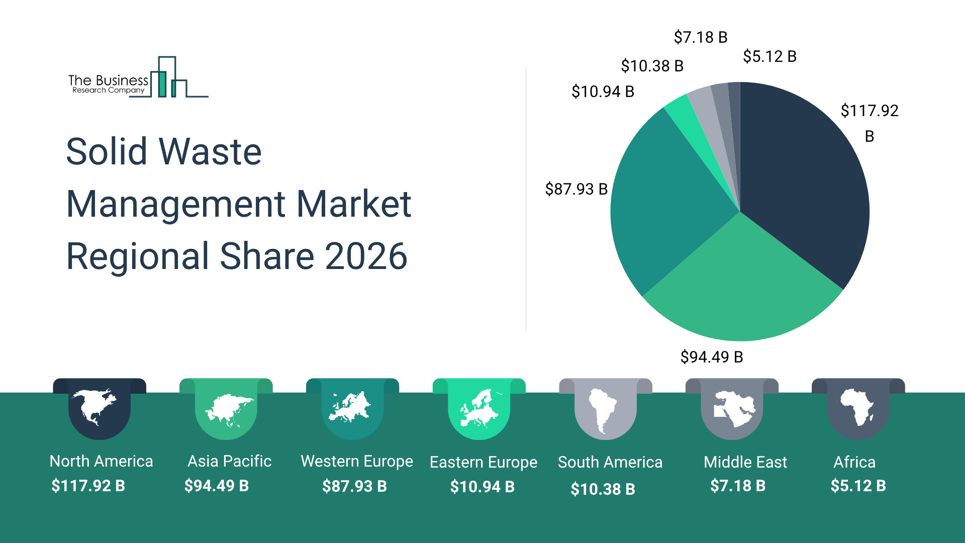The width and height of the screenshot is (965, 543).
Task: Click the North America map icon
Action: pyautogui.click(x=94, y=406)
